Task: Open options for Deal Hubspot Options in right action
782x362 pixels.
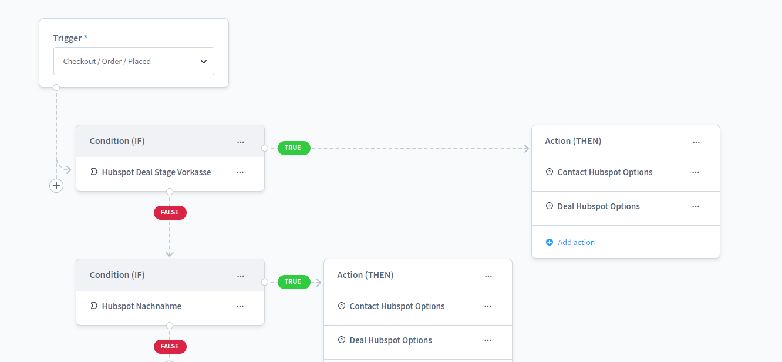Action: (x=696, y=207)
